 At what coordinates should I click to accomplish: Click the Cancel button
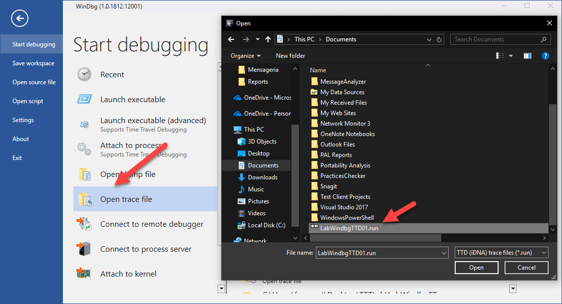(x=526, y=268)
